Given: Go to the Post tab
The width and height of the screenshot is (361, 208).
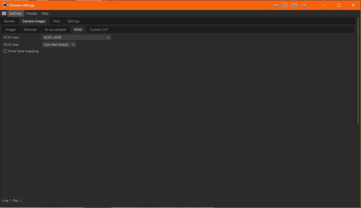Looking at the screenshot, I should 56,21.
